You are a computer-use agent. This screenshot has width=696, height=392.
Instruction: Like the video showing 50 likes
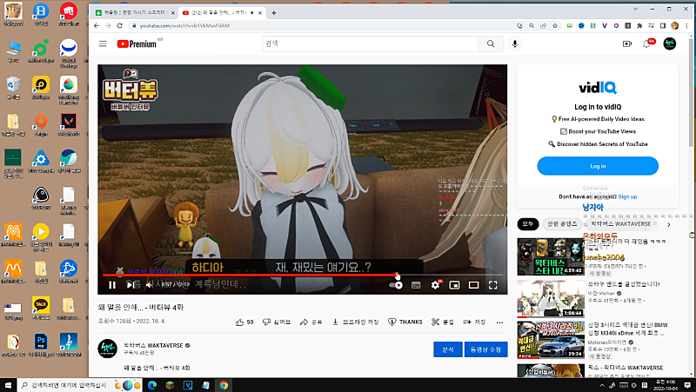(244, 322)
